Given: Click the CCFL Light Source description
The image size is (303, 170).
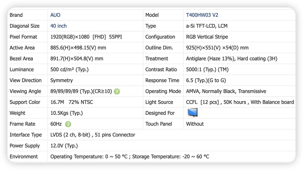Looking at the screenshot, I should click(x=240, y=102).
